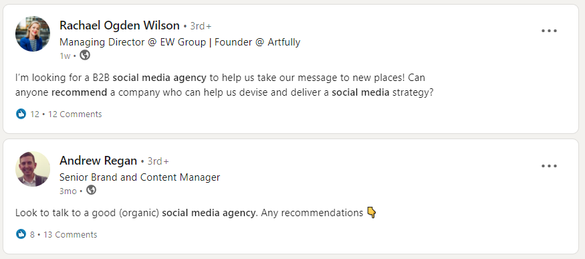Open three-dot menu on Rachael's post
585x259 pixels.
[549, 31]
